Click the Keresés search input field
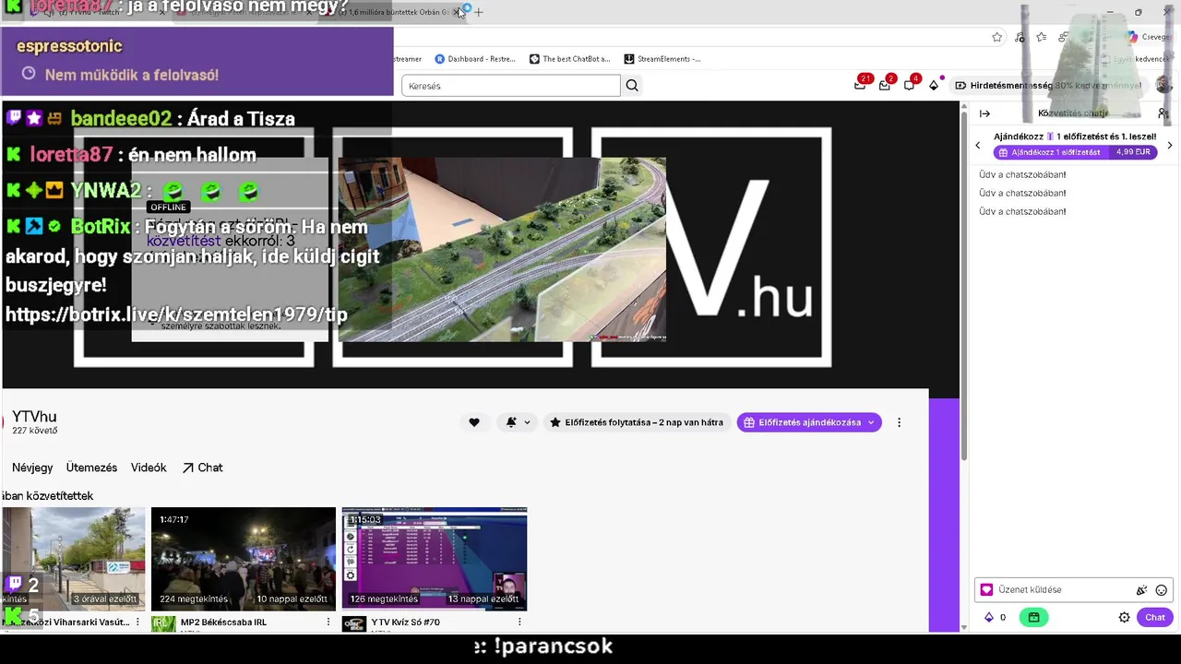 [x=511, y=86]
